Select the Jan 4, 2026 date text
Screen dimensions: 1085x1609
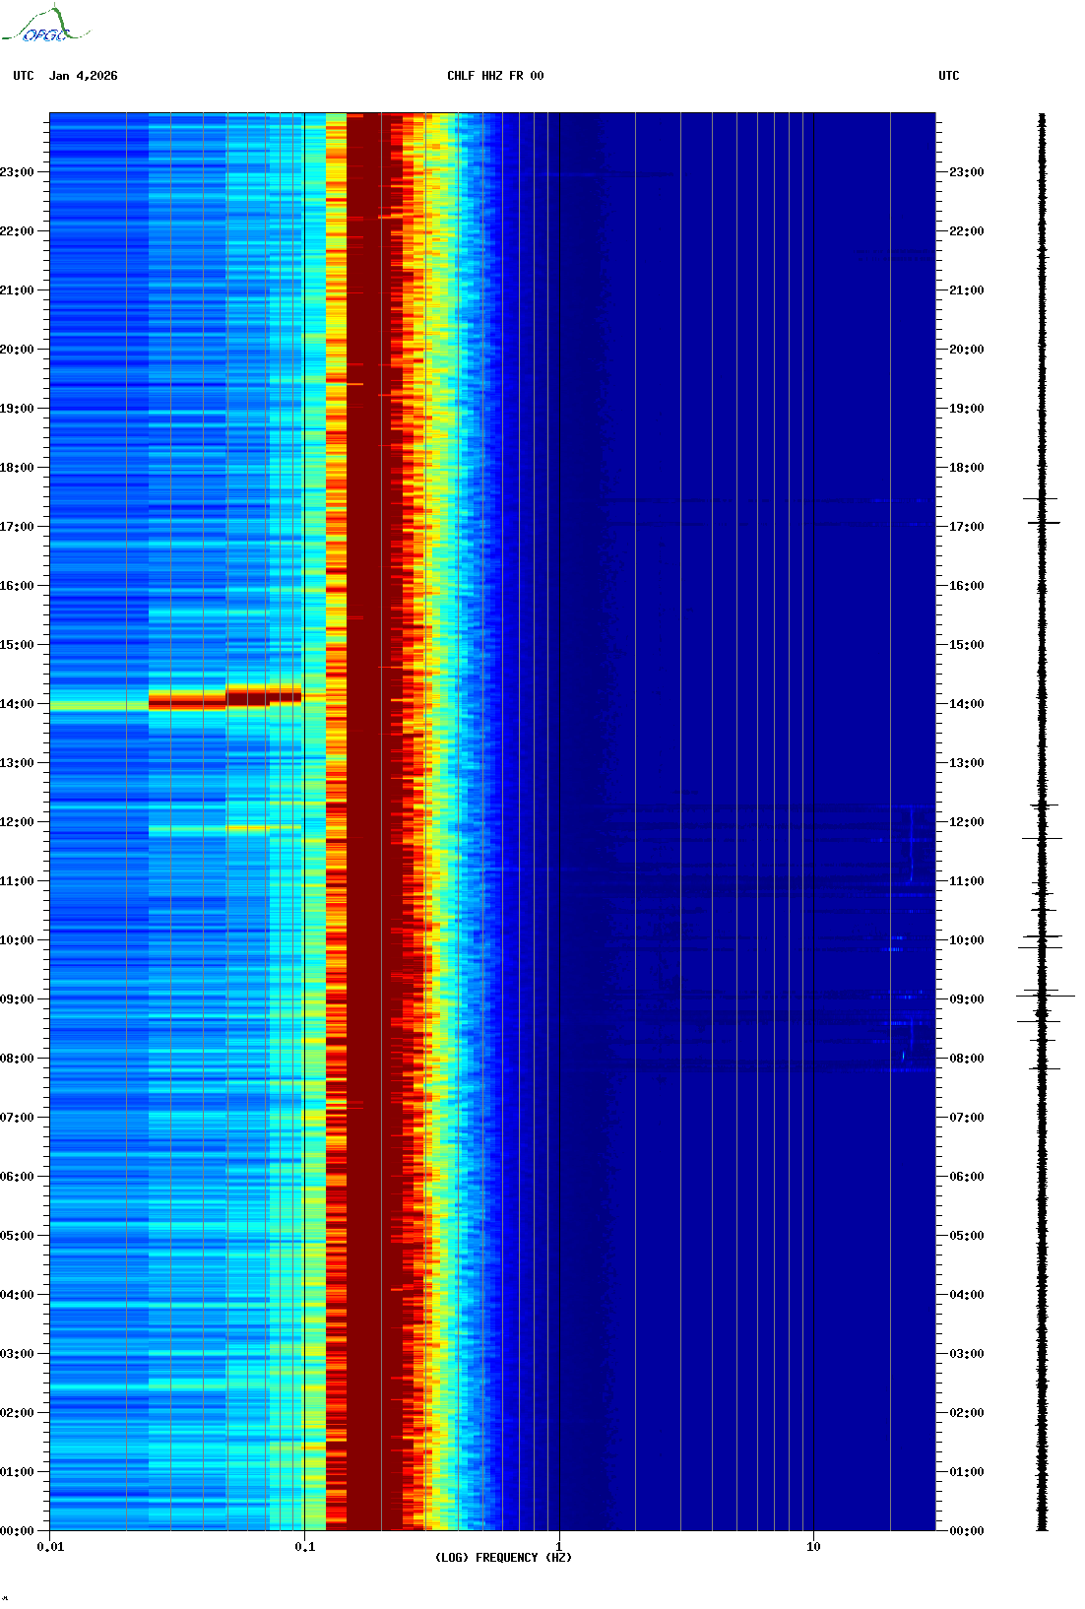(84, 76)
